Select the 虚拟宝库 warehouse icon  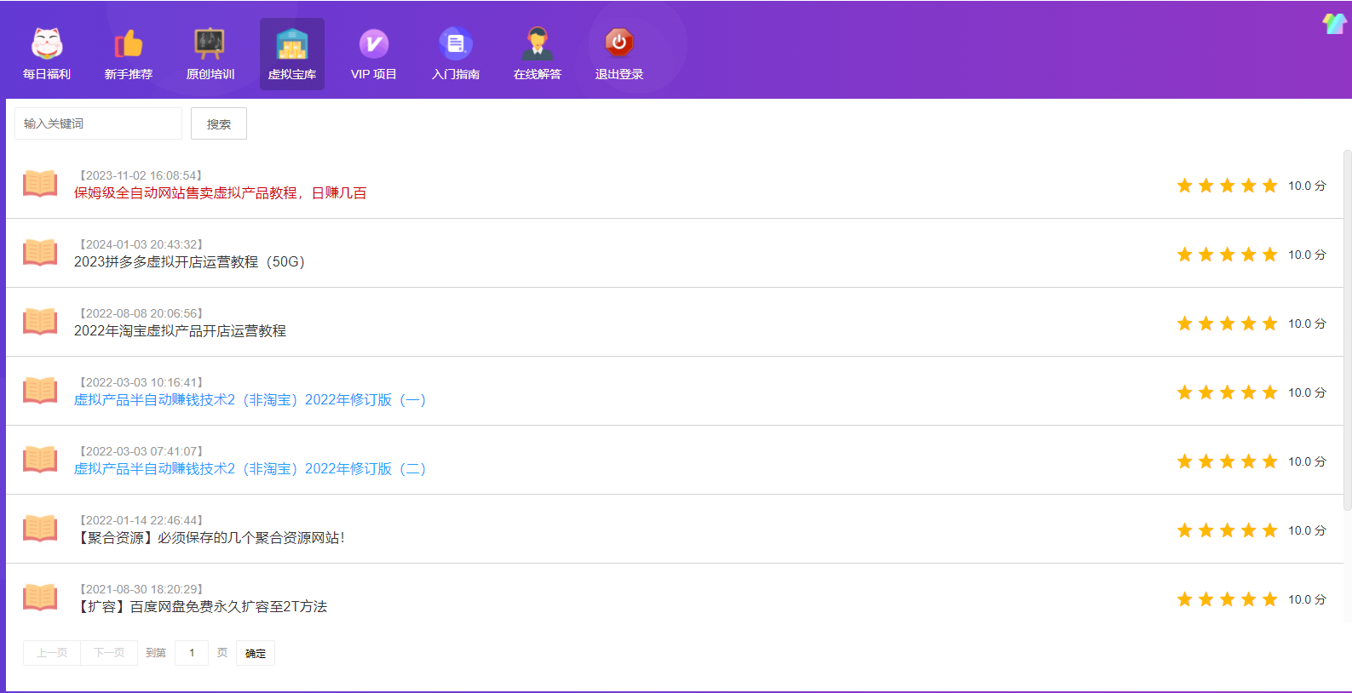click(x=292, y=44)
